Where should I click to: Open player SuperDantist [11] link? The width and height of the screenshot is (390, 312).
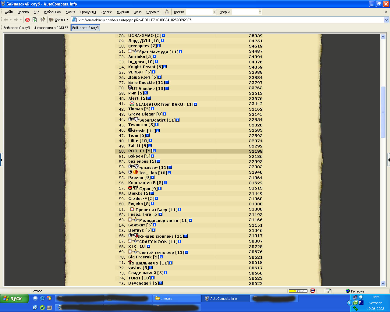pos(157,120)
